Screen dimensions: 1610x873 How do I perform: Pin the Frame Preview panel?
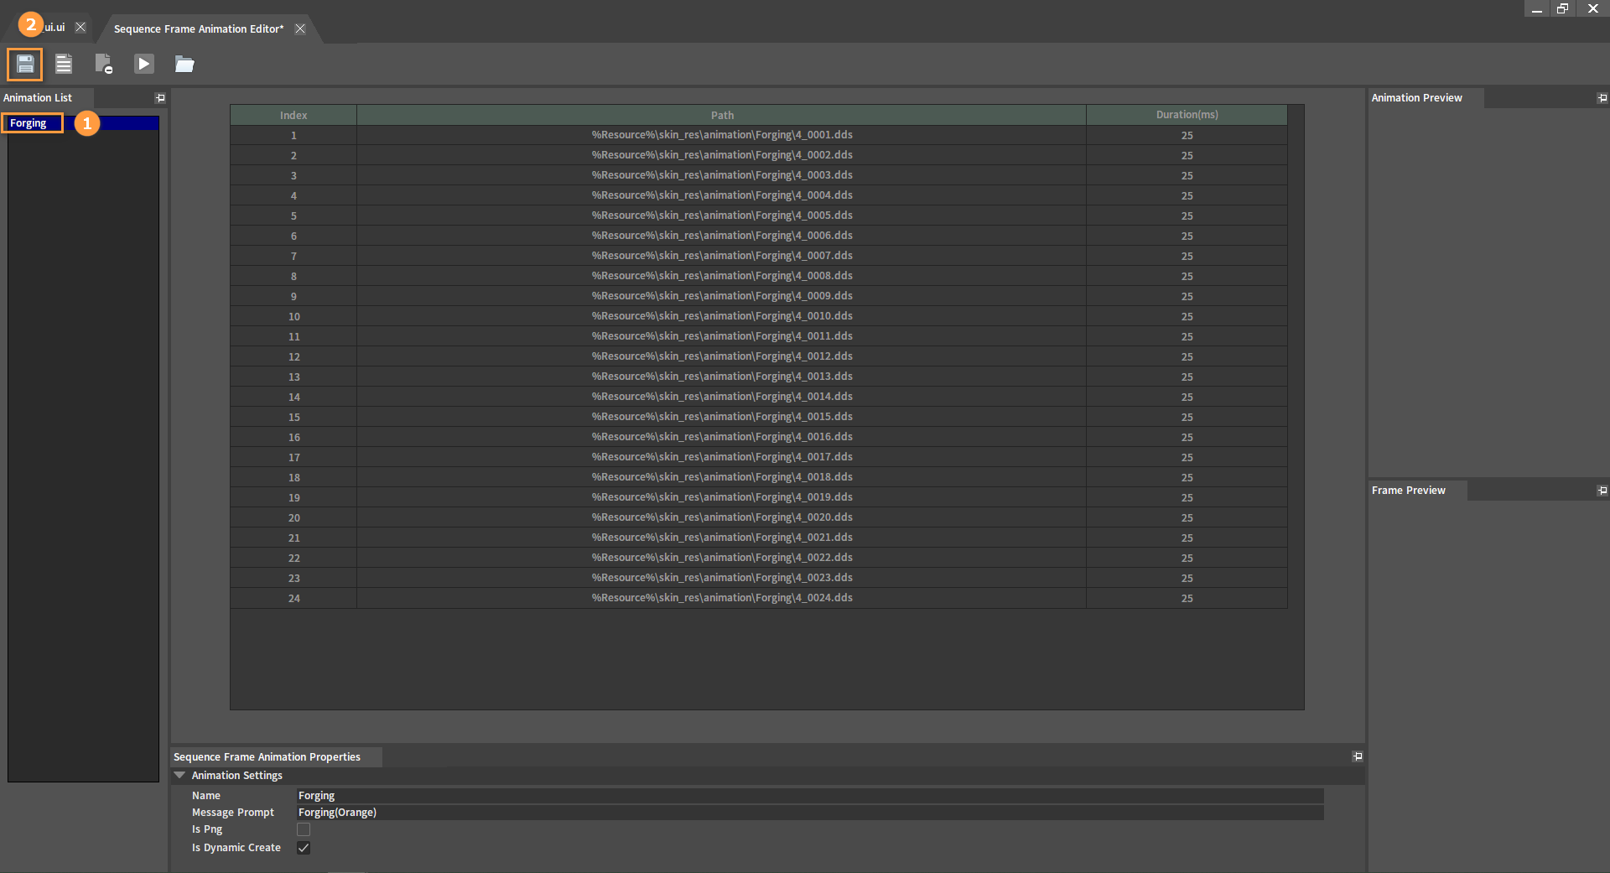(x=1602, y=491)
